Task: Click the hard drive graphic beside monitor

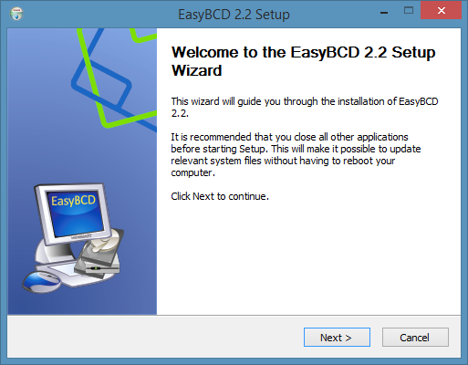Action: [x=99, y=255]
